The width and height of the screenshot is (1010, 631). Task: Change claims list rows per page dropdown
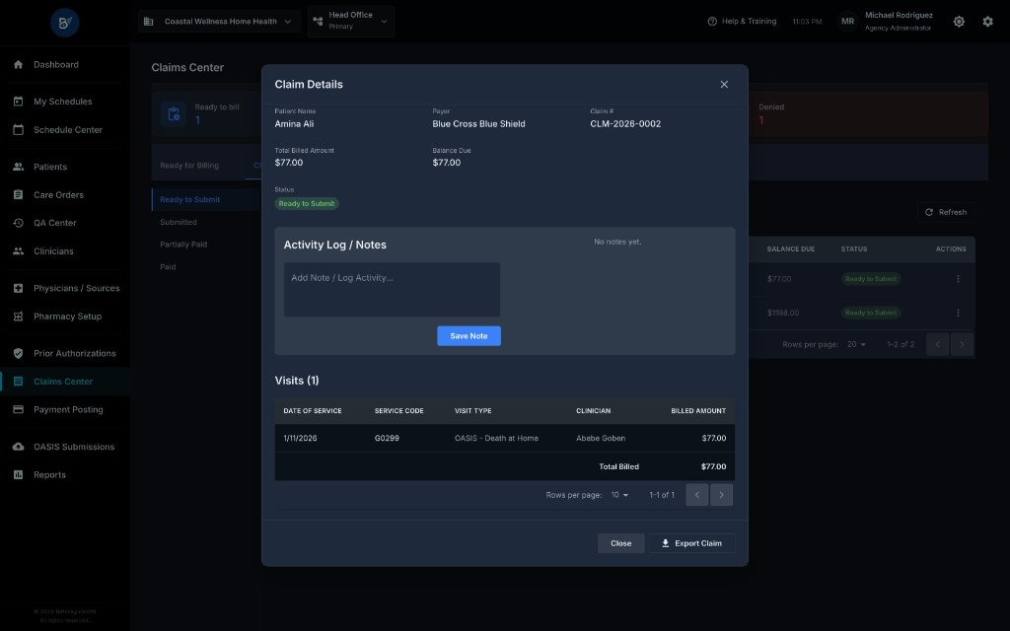[x=856, y=344]
